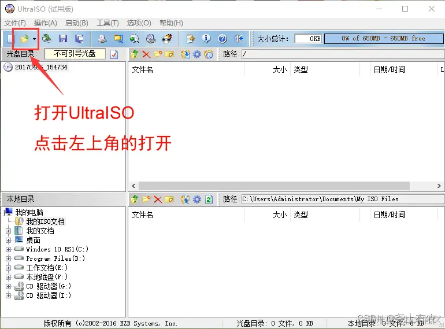The height and width of the screenshot is (329, 445).
Task: Click the Up folder icon in local toolbar
Action: pyautogui.click(x=135, y=199)
